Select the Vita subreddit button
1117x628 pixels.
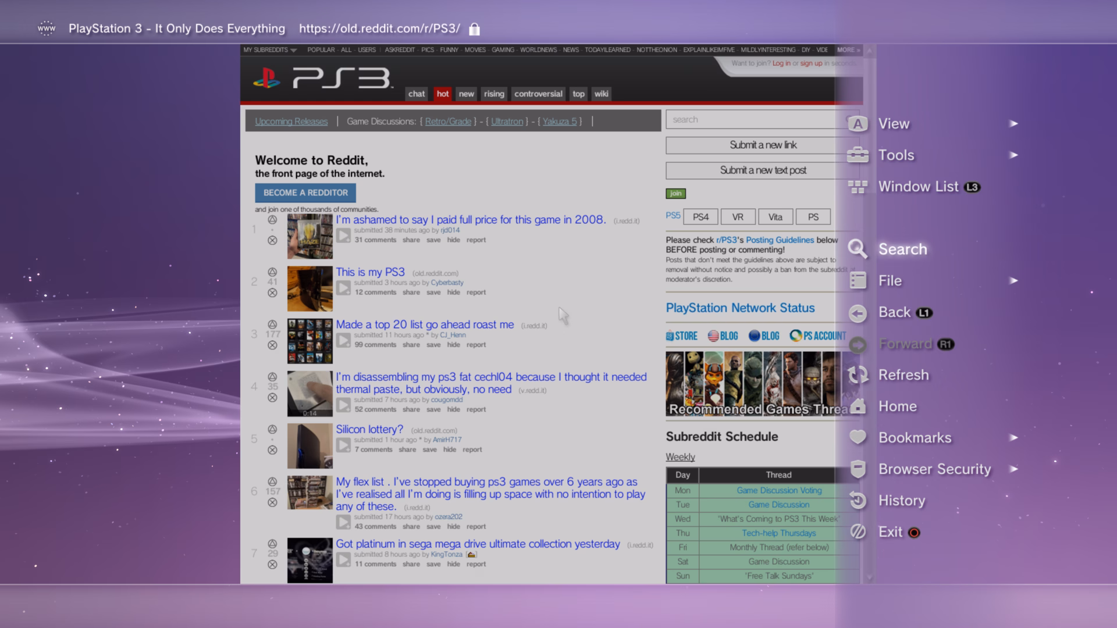775,217
